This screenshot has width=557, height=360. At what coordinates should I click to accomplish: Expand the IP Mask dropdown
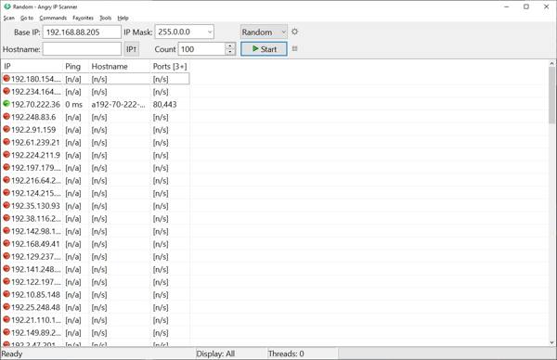[x=210, y=32]
